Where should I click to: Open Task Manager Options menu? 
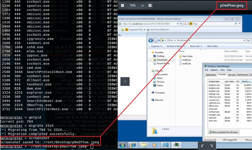click(x=214, y=70)
